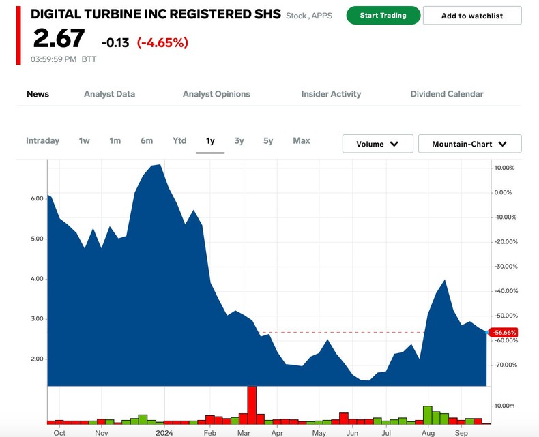Set chart range to 1w

coord(84,141)
